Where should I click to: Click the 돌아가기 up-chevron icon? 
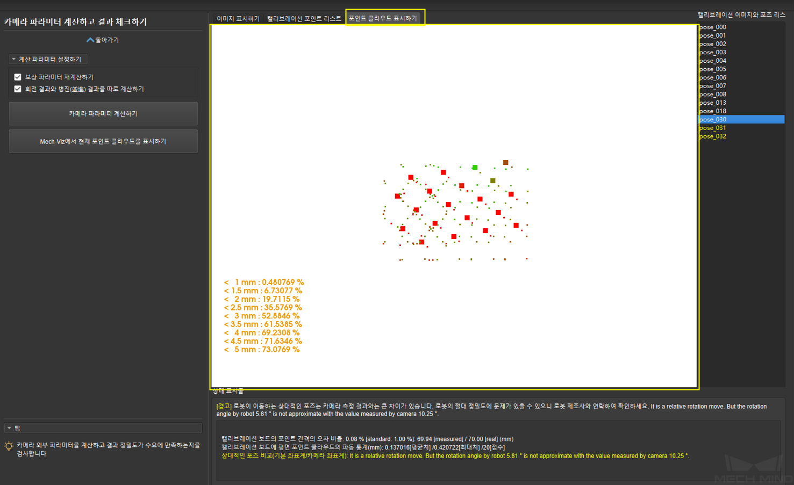click(90, 40)
